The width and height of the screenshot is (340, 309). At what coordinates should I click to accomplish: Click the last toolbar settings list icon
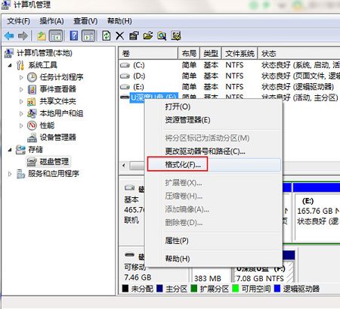(x=176, y=36)
